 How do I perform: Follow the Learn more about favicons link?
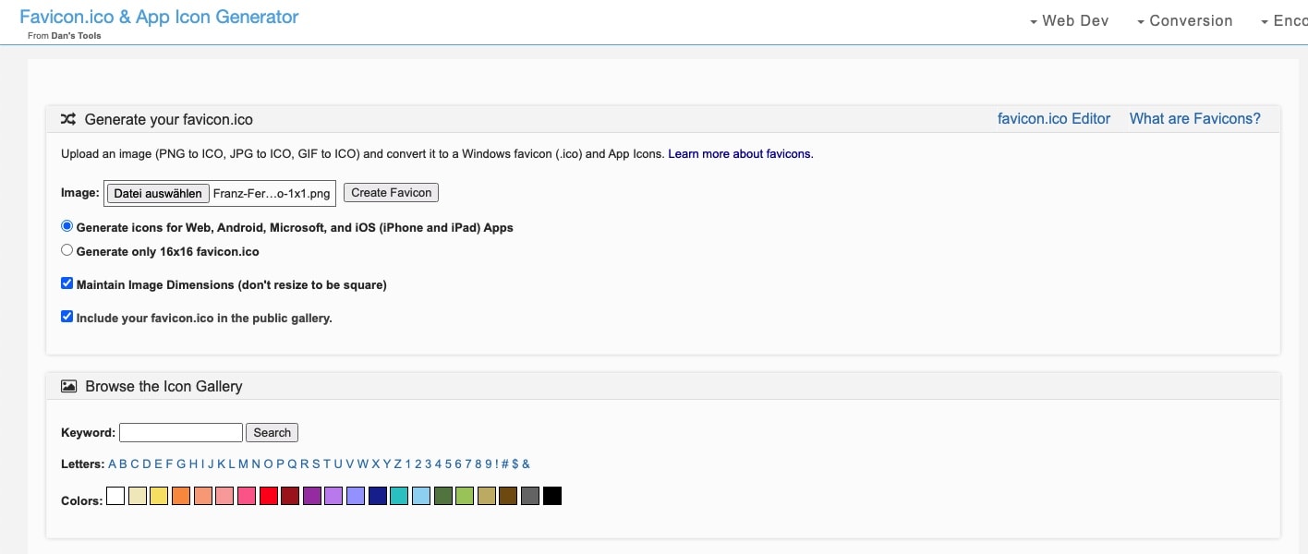point(740,153)
